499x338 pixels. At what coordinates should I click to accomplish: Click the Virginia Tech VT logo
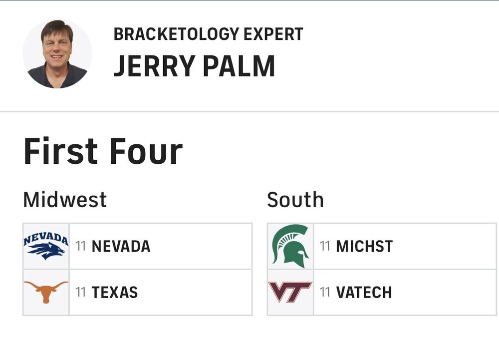point(290,292)
